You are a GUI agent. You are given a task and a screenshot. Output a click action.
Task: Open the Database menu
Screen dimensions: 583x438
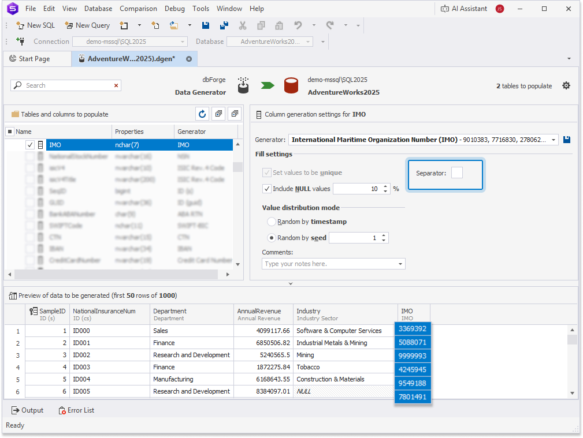coord(98,9)
